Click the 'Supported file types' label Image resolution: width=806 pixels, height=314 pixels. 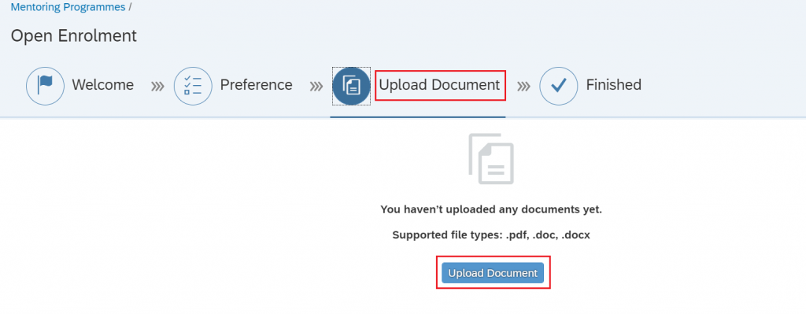[447, 235]
